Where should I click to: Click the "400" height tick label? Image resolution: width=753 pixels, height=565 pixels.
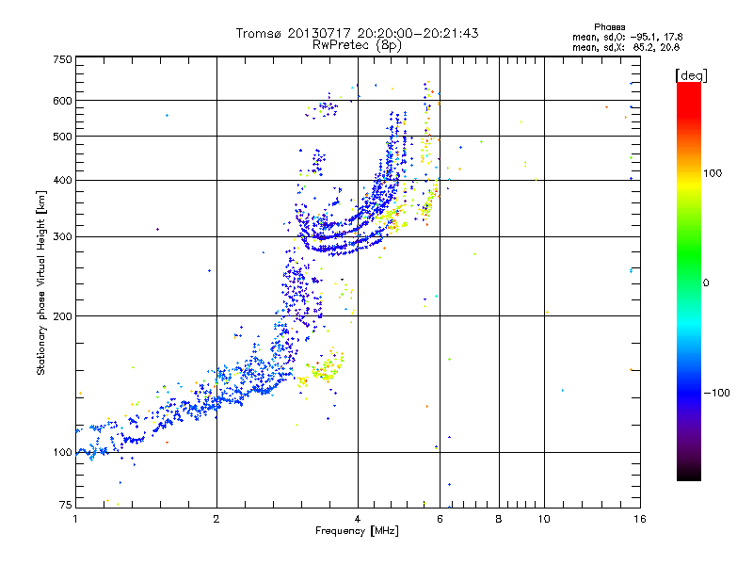click(62, 181)
